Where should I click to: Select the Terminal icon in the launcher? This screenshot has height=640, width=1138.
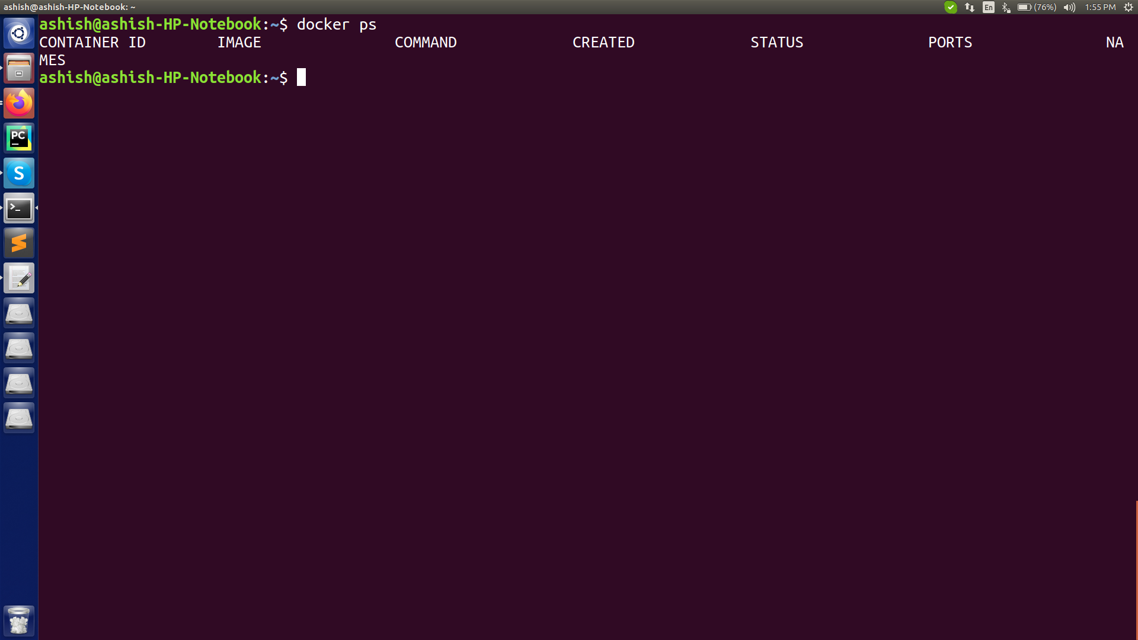point(19,208)
